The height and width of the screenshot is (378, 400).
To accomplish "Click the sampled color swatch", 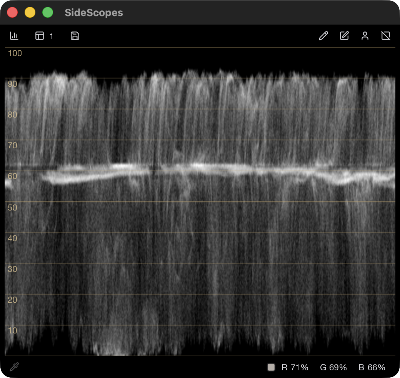I will (x=271, y=367).
